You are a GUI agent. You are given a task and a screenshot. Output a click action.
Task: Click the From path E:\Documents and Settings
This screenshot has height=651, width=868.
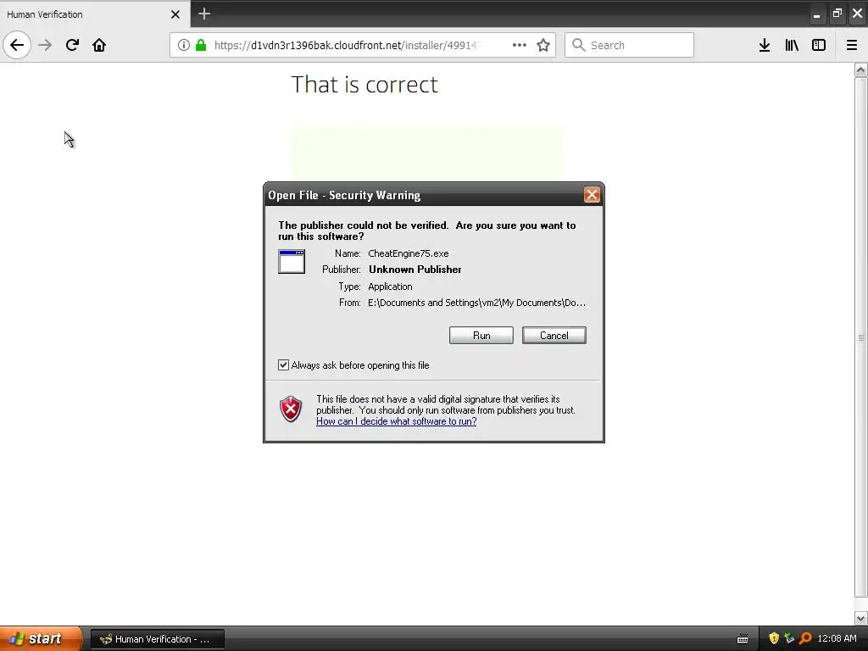pyautogui.click(x=476, y=303)
